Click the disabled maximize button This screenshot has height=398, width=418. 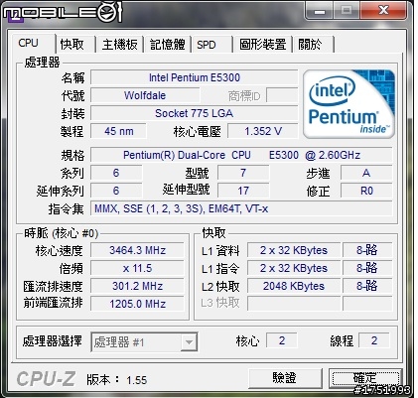pos(347,11)
